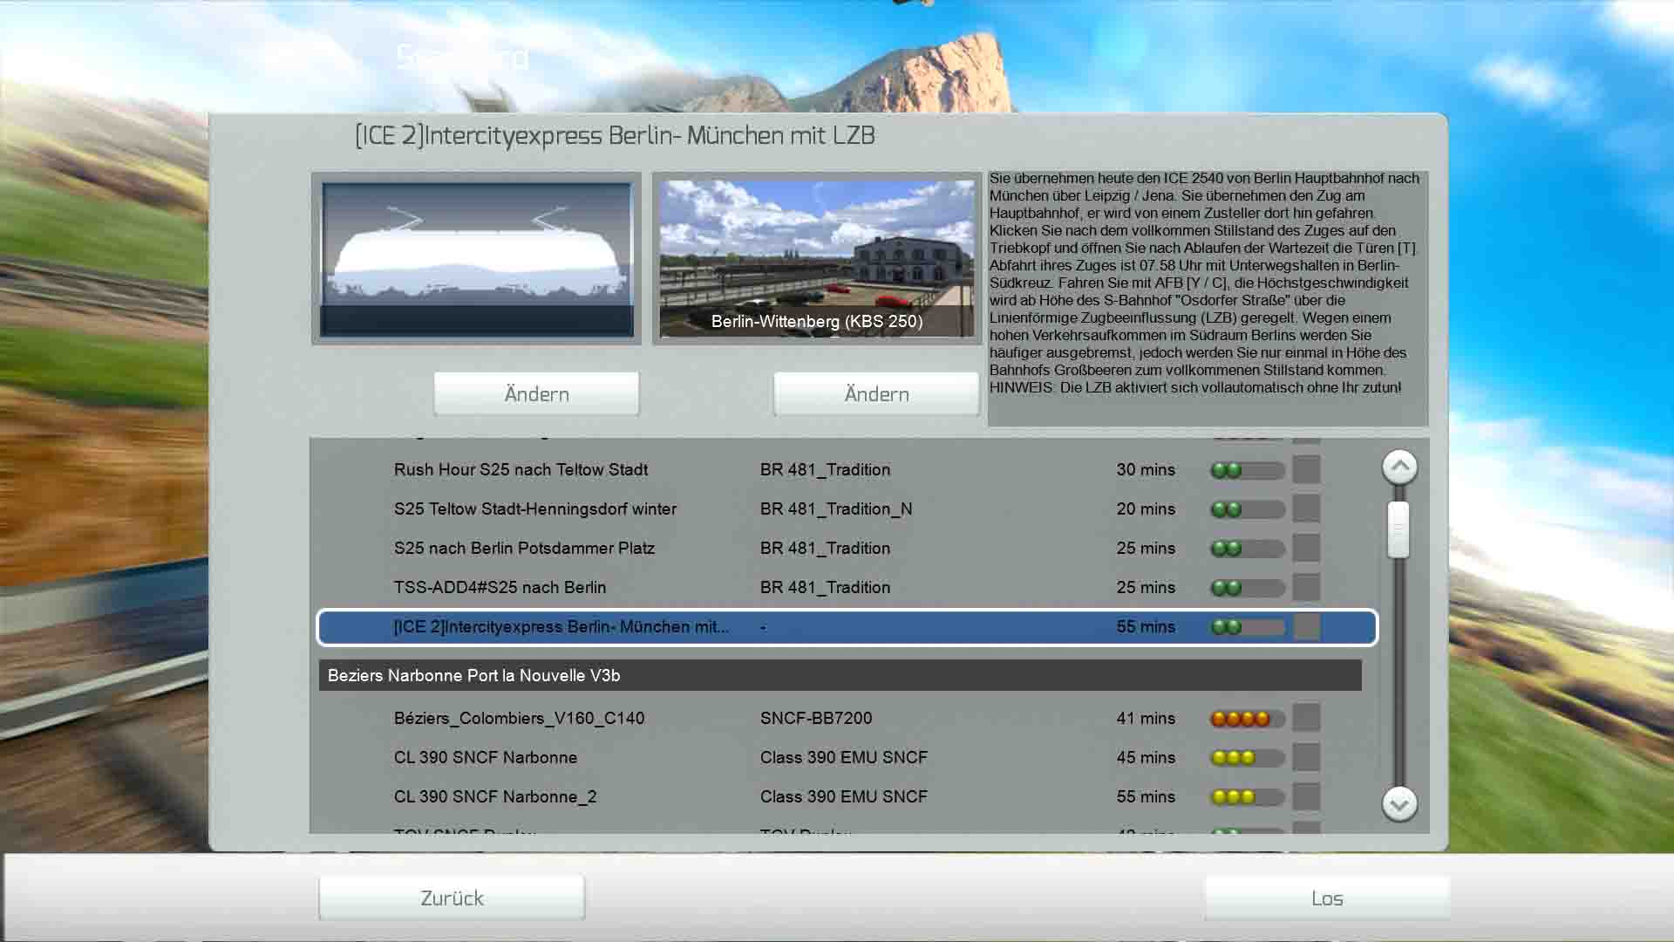The height and width of the screenshot is (942, 1674).
Task: Click the scenario list scrollbar handle
Action: [x=1398, y=529]
